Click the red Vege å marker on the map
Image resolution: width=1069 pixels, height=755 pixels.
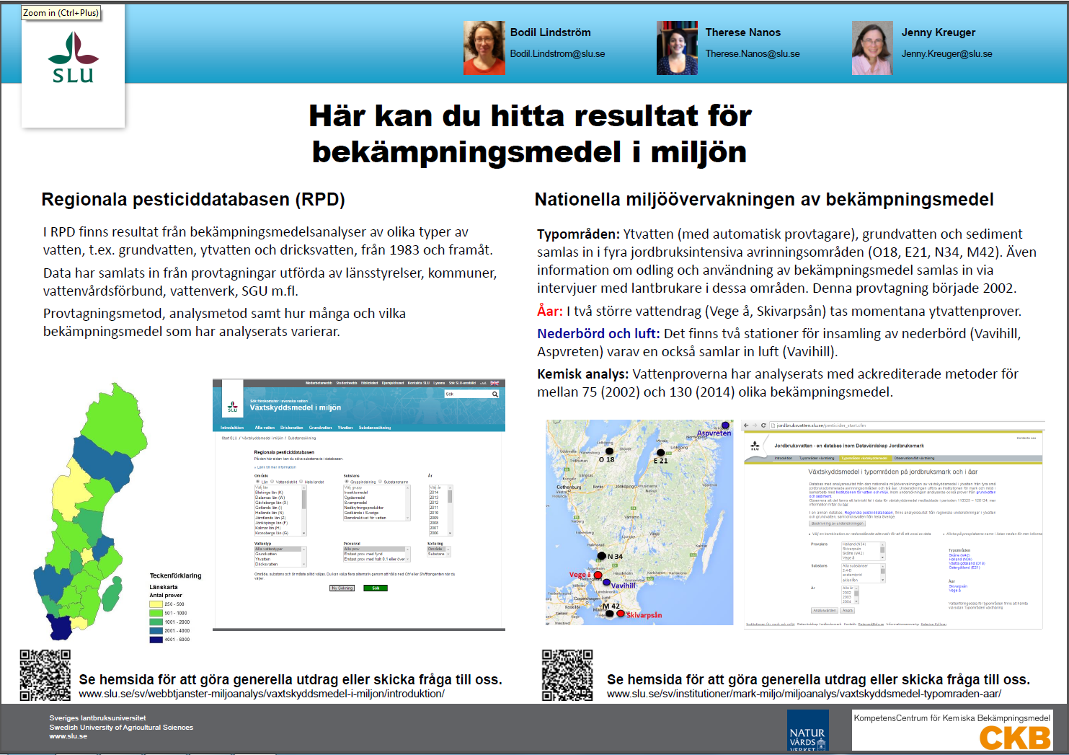pos(598,575)
